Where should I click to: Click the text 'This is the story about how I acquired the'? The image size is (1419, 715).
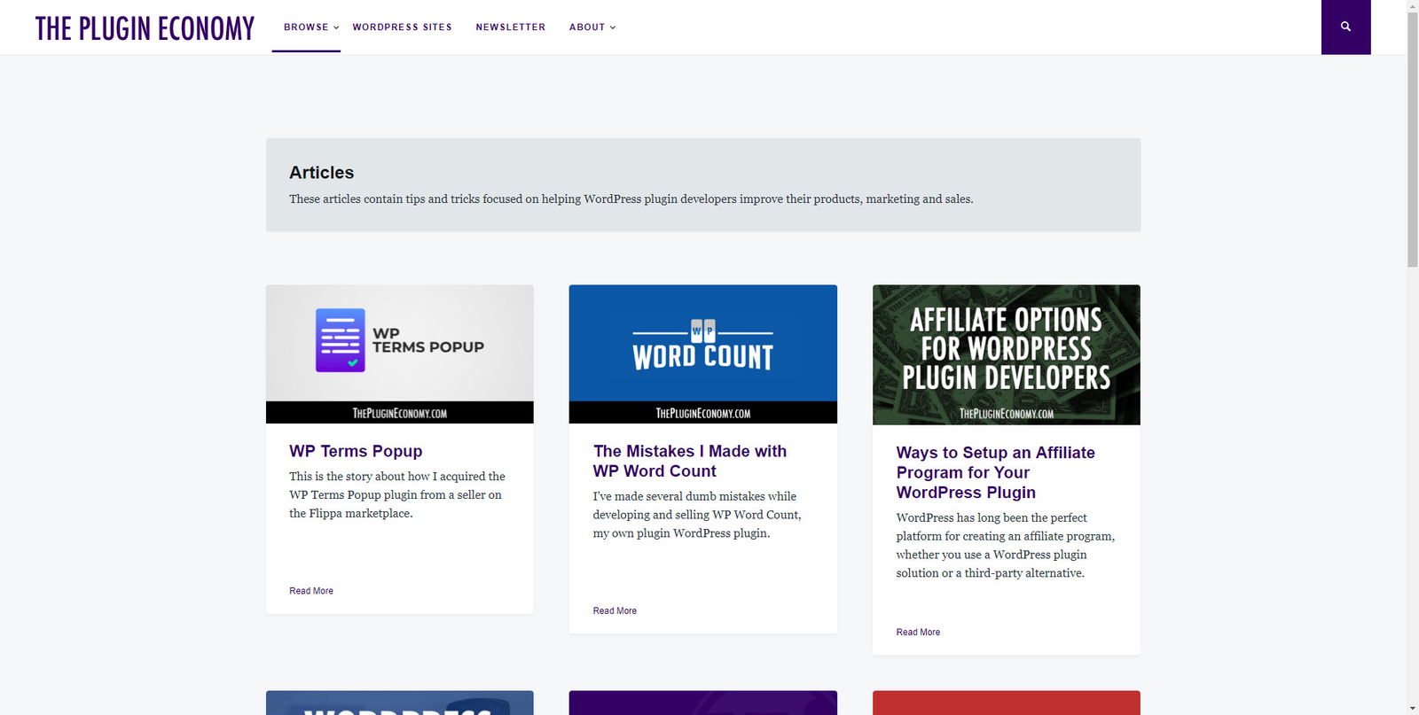point(397,477)
